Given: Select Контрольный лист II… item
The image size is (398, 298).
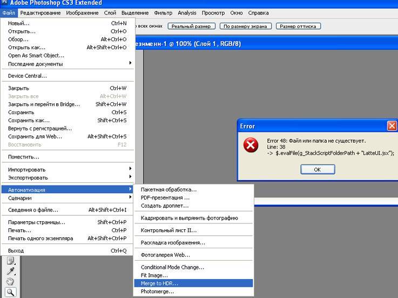Looking at the screenshot, I should click(193, 230).
